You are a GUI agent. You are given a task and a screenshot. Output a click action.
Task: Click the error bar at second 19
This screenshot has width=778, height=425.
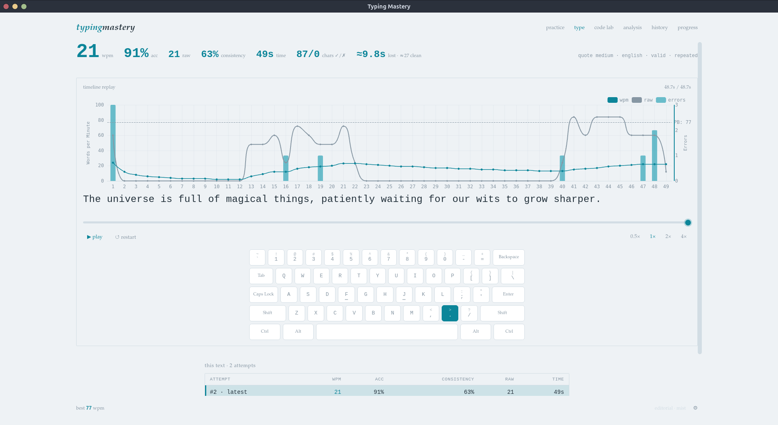[x=320, y=168]
